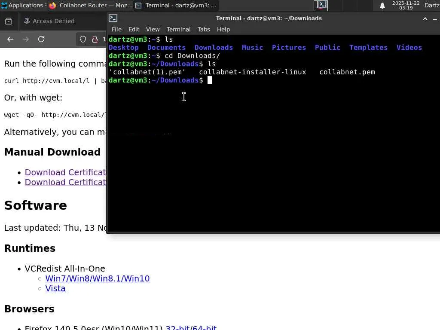
Task: Click the Terminal title bar text
Action: point(269,18)
